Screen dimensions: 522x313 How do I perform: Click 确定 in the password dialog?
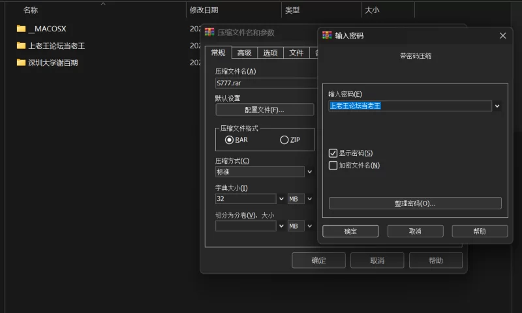pyautogui.click(x=350, y=231)
